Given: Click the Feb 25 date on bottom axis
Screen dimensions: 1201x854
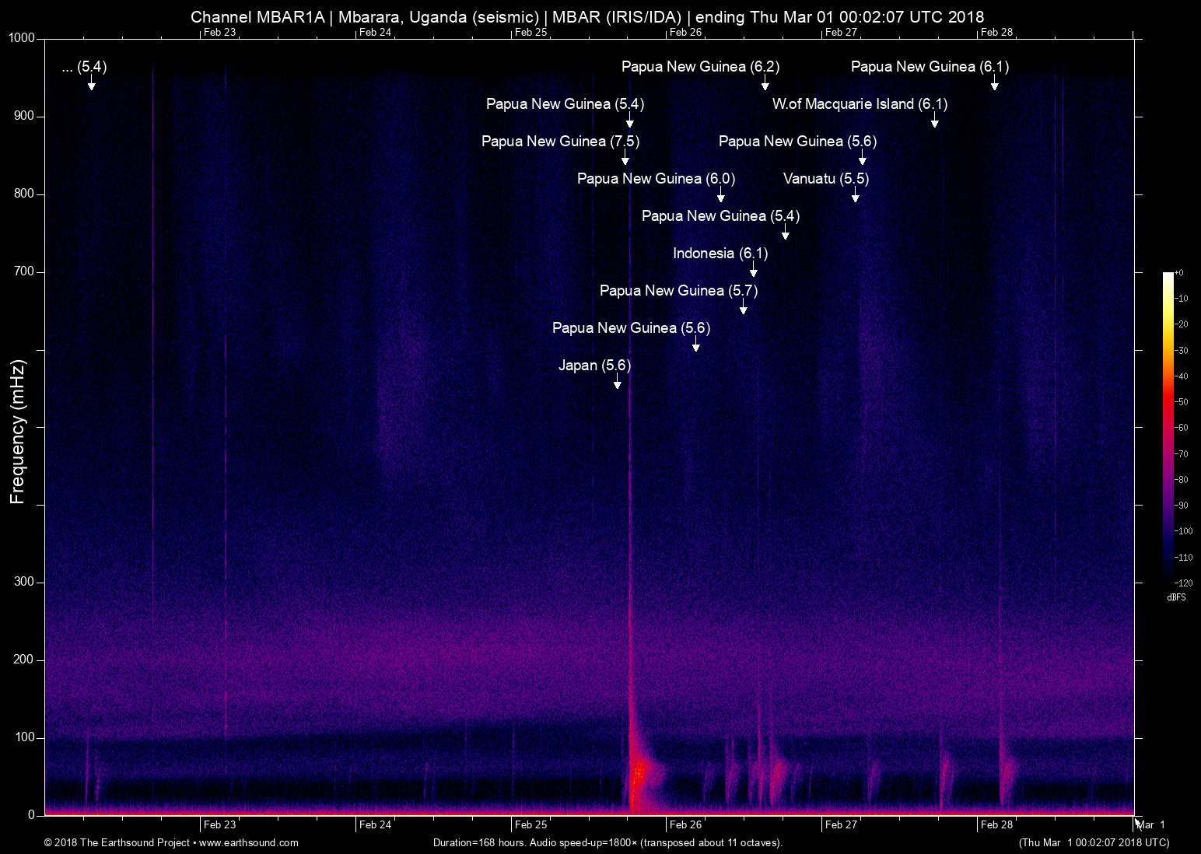Looking at the screenshot, I should point(530,824).
